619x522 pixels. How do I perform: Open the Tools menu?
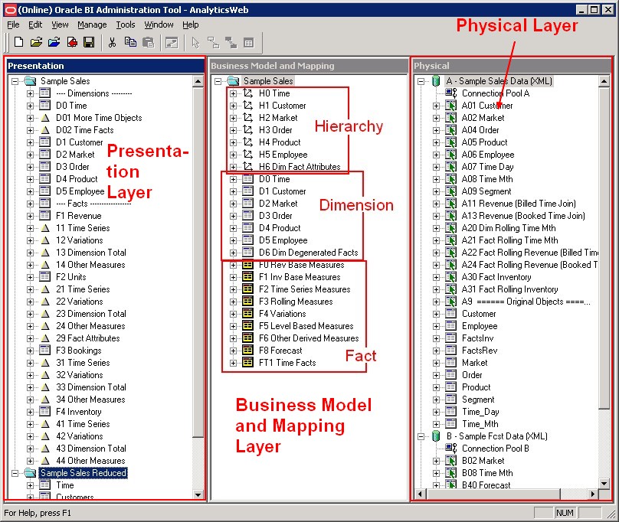[x=126, y=24]
